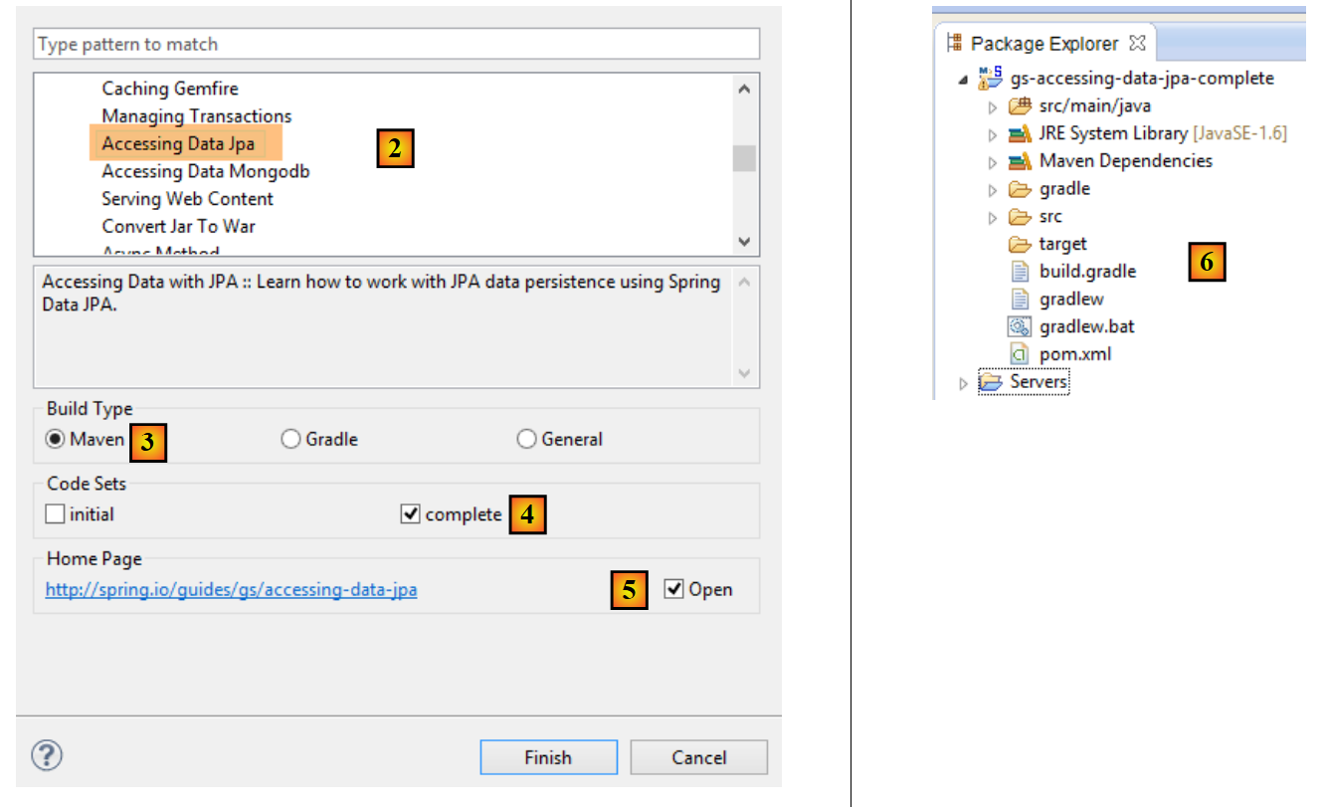Open the spring.io accessing-data-jpa link
1325x807 pixels.
pyautogui.click(x=232, y=590)
